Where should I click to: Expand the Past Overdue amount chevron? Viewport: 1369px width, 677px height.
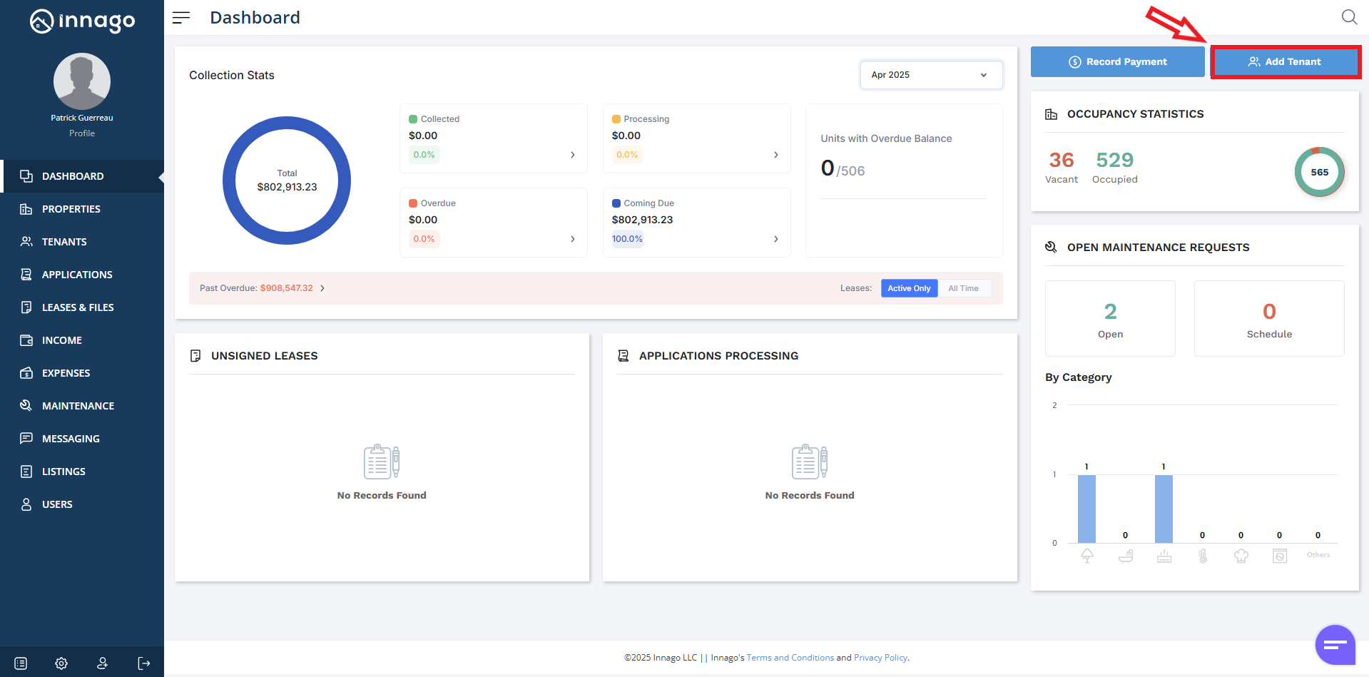[322, 288]
